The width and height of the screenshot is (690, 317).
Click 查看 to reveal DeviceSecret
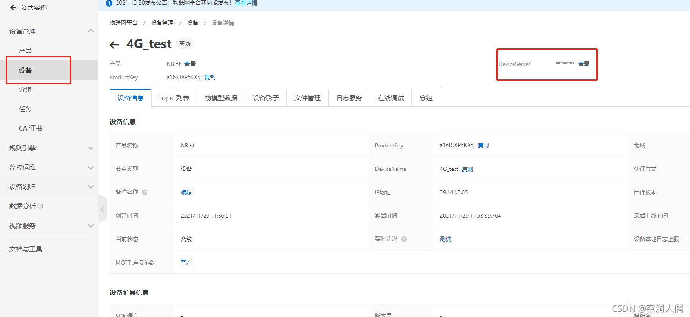pos(584,64)
